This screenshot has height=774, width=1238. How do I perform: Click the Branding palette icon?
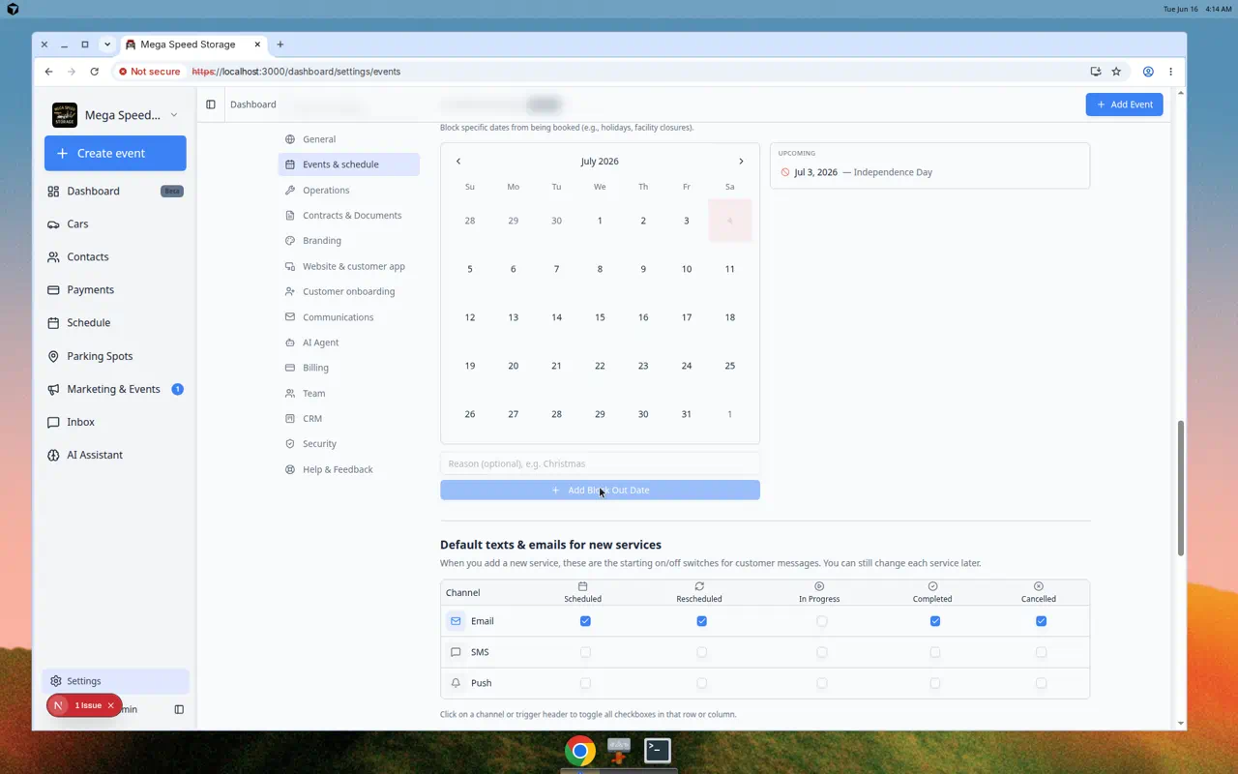290,241
